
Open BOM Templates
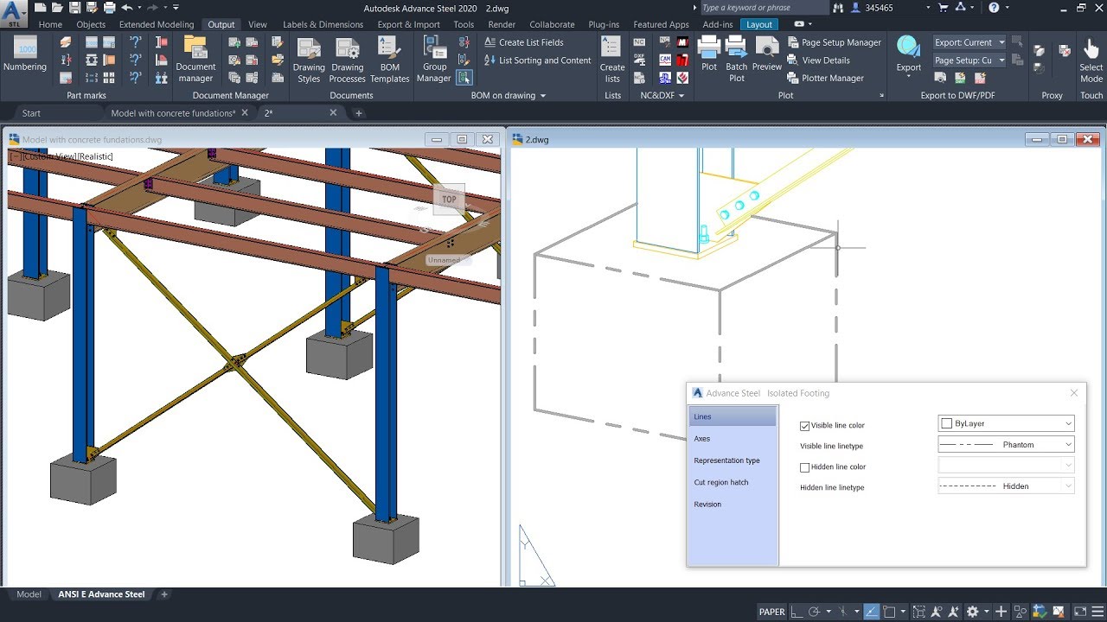390,60
